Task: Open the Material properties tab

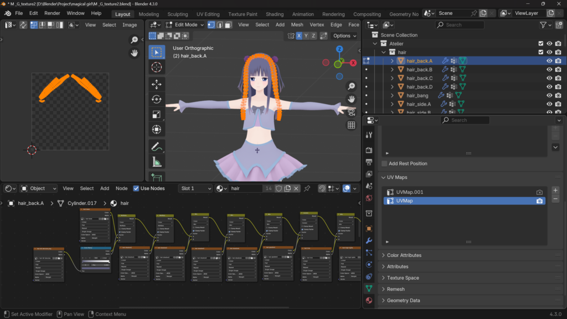Action: [x=369, y=300]
